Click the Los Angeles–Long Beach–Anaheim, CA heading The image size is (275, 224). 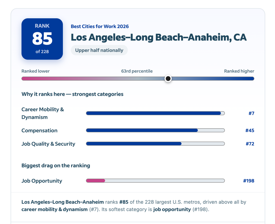pyautogui.click(x=159, y=37)
